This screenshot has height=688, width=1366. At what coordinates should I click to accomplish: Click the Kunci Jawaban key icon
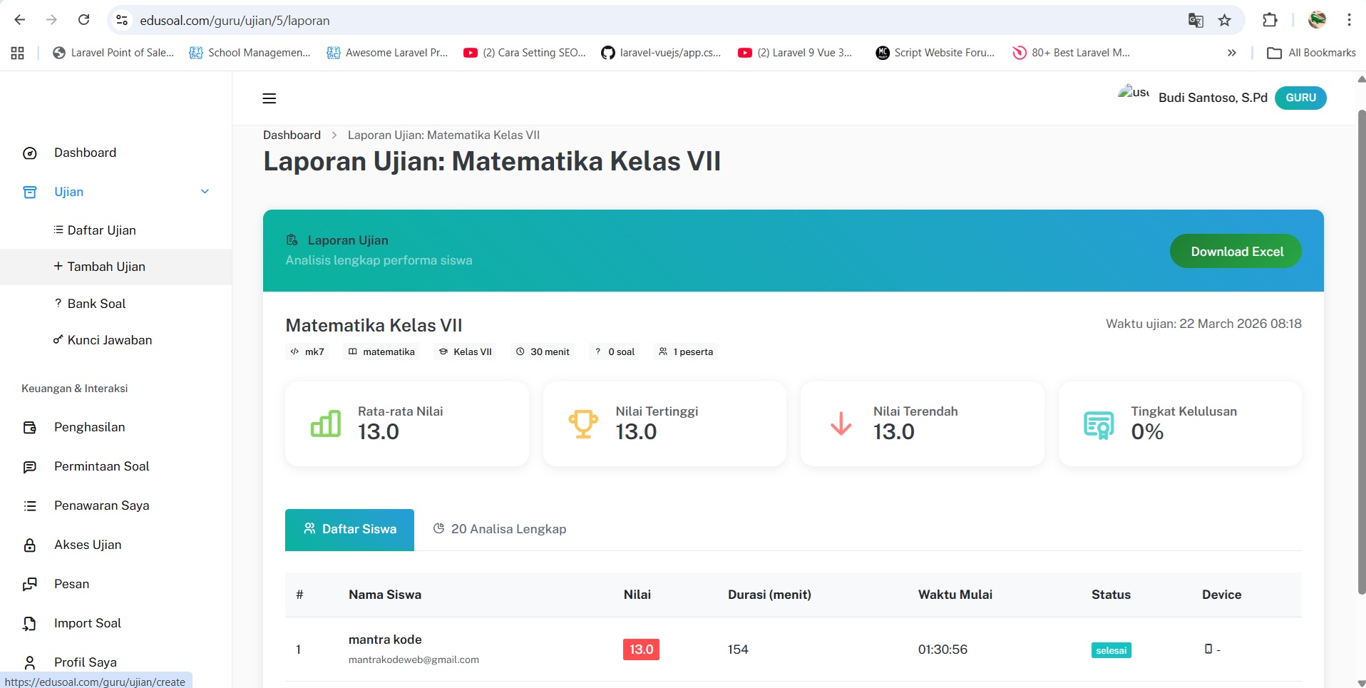58,340
